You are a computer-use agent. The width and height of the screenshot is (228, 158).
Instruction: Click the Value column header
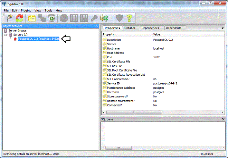tap(188, 34)
